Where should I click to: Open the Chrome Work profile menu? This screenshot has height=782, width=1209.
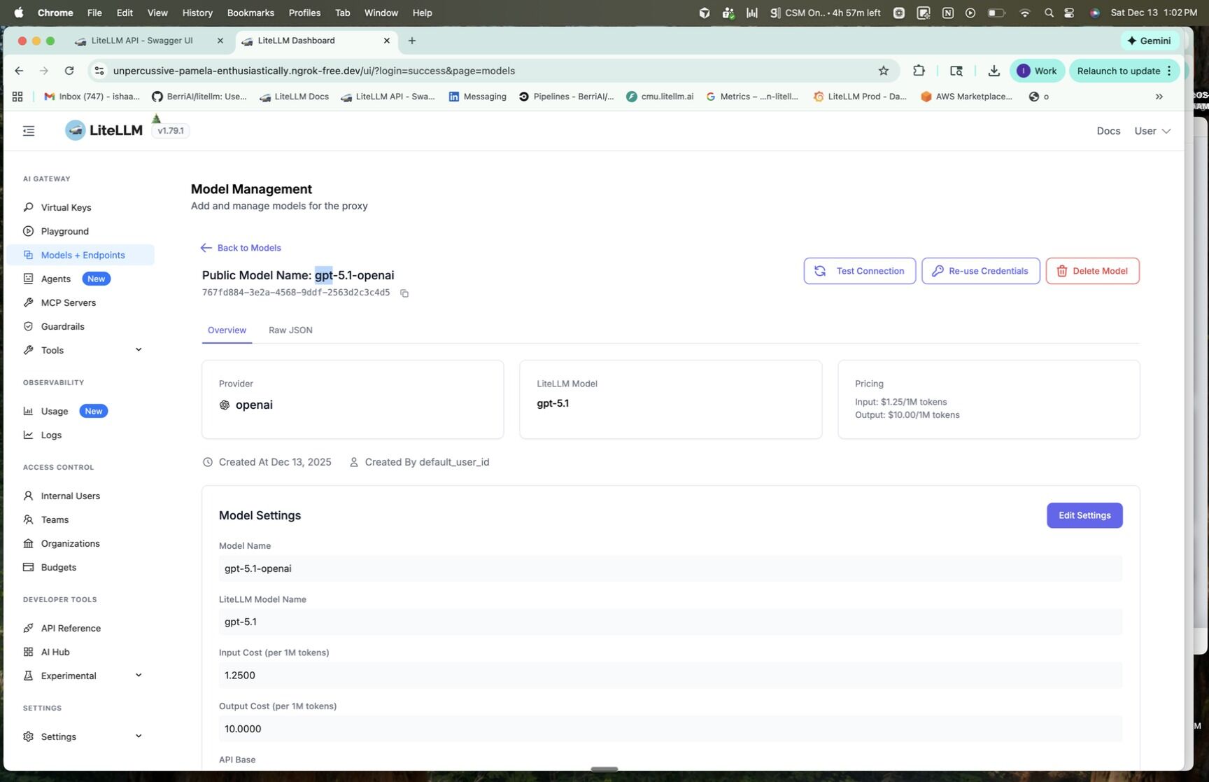click(1037, 71)
